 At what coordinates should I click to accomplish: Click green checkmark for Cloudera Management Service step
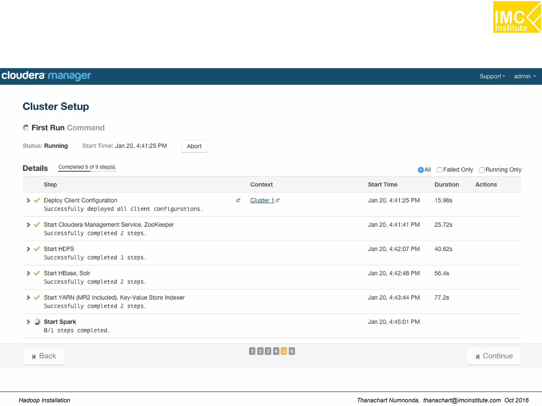click(x=37, y=225)
